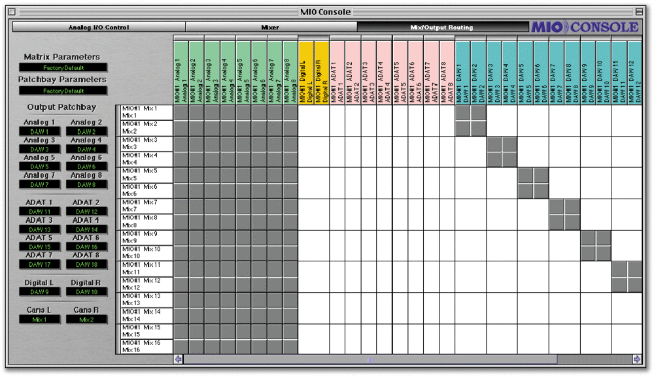Open the Analog 3 patchbay popup showing DAW 3

point(40,149)
